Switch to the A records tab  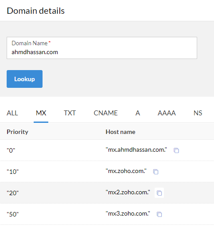[138, 113]
